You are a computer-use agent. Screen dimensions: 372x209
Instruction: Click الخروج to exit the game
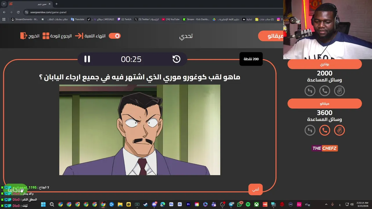(x=34, y=36)
